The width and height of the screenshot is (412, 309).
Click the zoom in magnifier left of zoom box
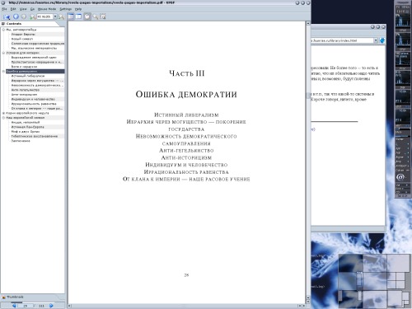33,16
